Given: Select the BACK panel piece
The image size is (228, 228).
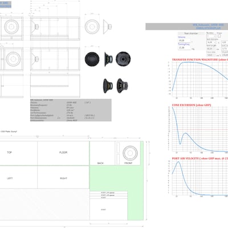Looking at the screenshot, I should click(x=102, y=153).
